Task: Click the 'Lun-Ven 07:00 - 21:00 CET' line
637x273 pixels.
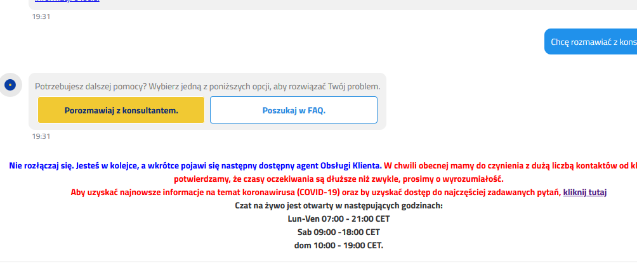Action: pos(339,219)
